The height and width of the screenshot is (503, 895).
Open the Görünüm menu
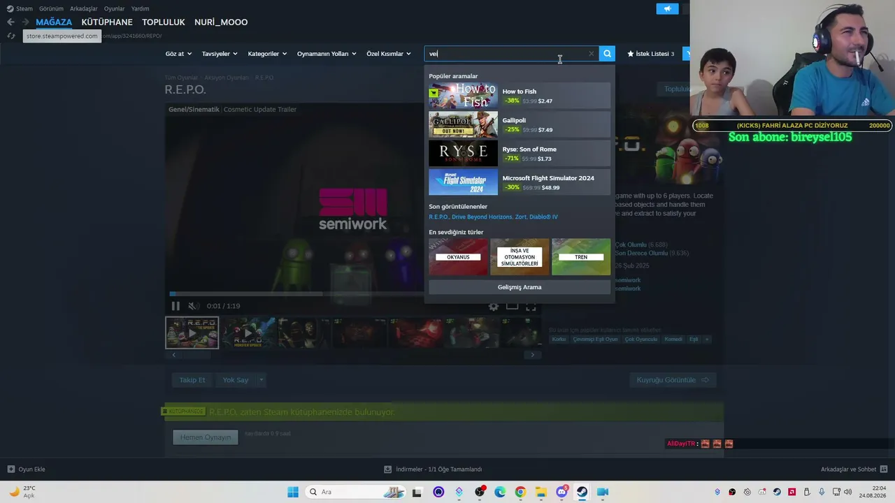tap(51, 8)
